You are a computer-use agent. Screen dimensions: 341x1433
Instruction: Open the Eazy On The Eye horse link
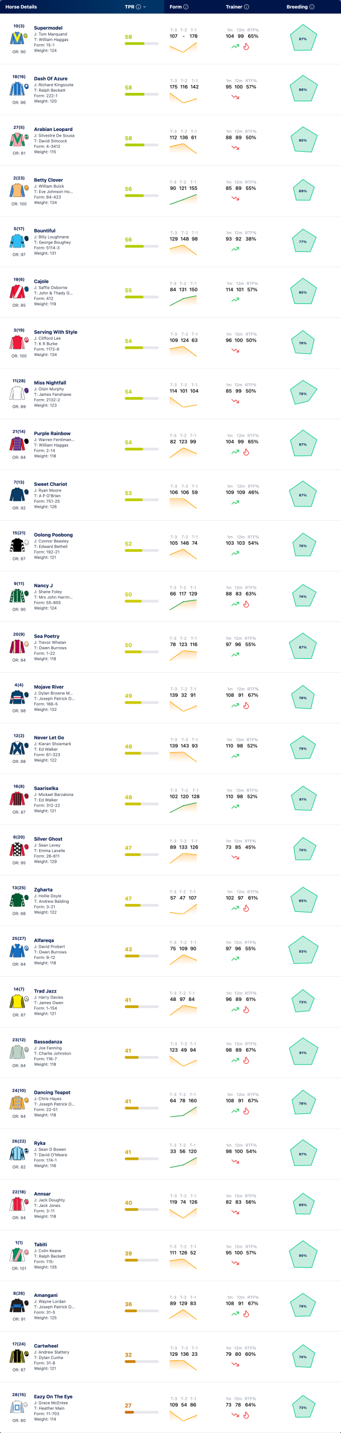tap(53, 1397)
